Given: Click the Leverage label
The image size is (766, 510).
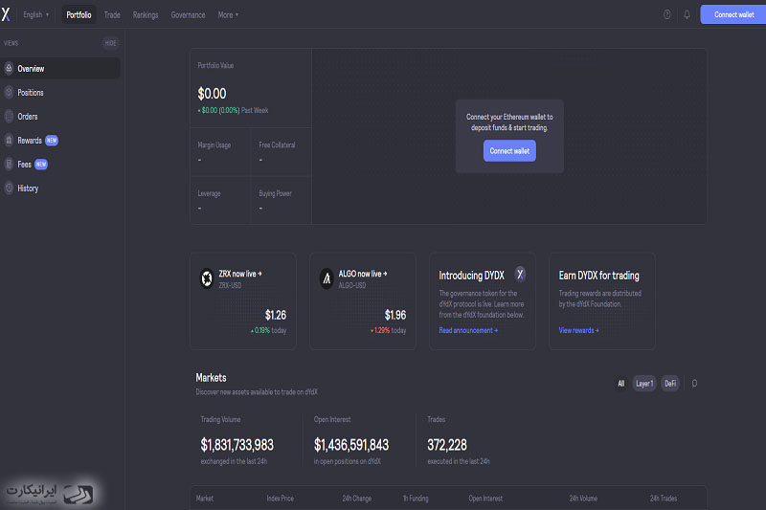Looking at the screenshot, I should coord(209,193).
